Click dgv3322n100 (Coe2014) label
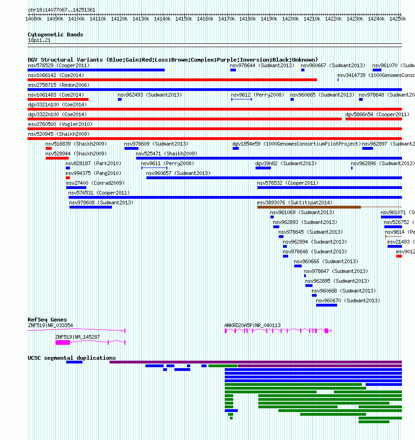The width and height of the screenshot is (415, 440). point(57,114)
